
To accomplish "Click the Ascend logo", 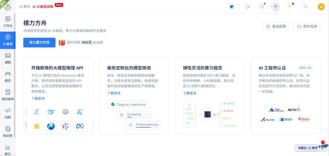I will 268,119.
